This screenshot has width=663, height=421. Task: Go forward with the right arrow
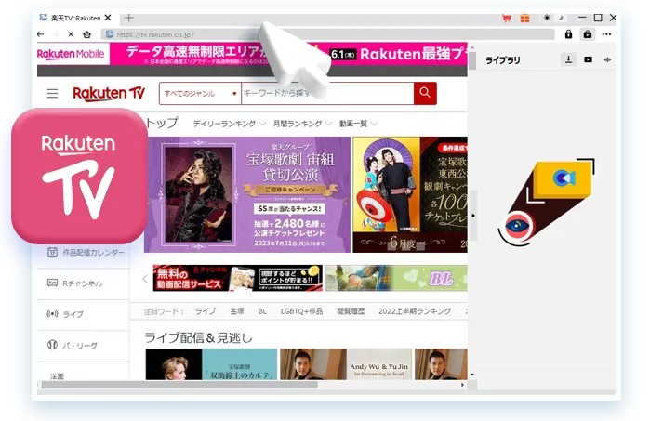56,34
